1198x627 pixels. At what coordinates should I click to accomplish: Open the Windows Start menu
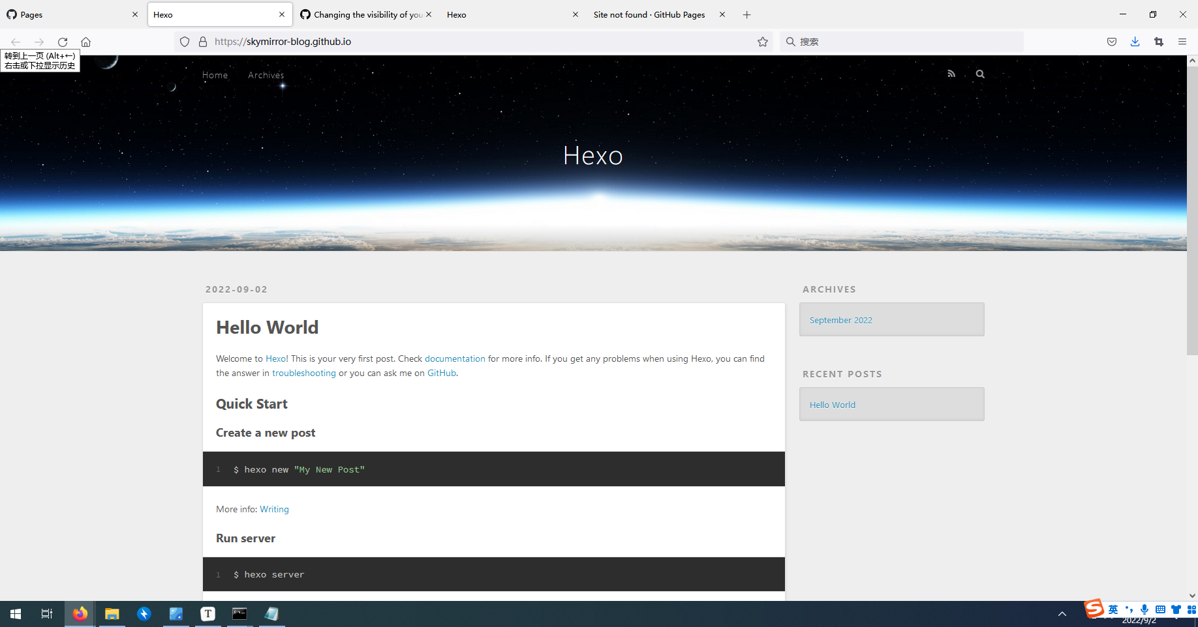click(16, 614)
